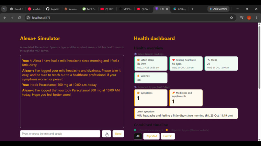Switch to the MCP Ins tab
This screenshot has width=261, height=146.
tap(126, 9)
